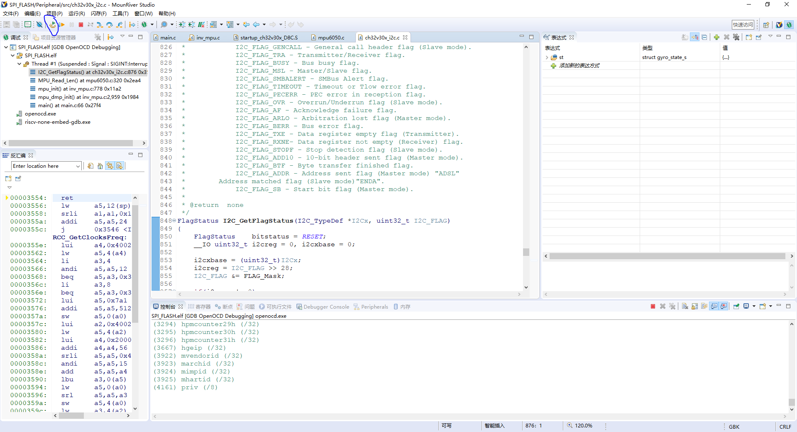Open the 闪存(F) menu
Image resolution: width=797 pixels, height=432 pixels.
(x=98, y=14)
